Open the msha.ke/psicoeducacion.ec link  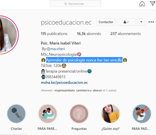[64, 83]
